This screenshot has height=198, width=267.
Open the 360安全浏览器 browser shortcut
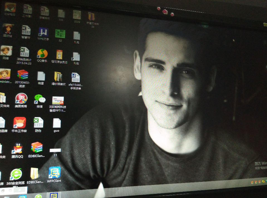click(16, 174)
